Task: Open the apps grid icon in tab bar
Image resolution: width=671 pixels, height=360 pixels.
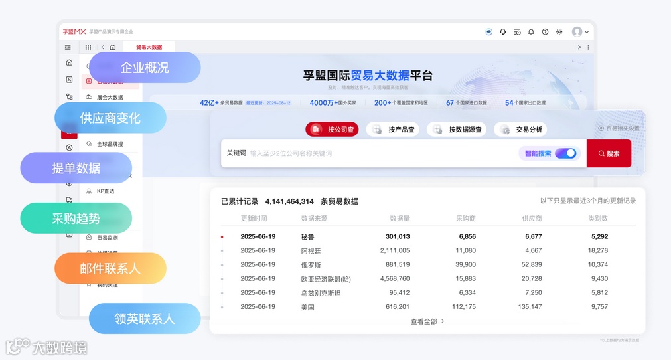Action: pos(88,47)
